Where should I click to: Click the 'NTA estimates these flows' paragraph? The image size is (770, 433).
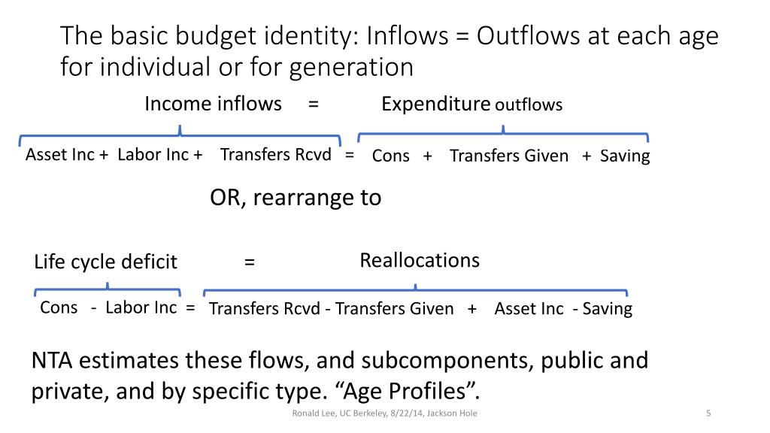click(x=340, y=376)
